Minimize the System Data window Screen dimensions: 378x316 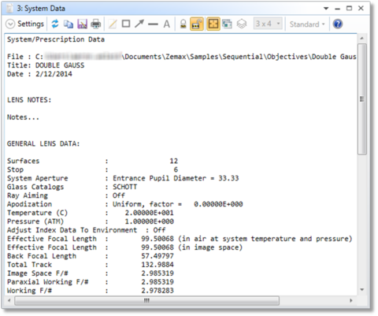[338, 9]
